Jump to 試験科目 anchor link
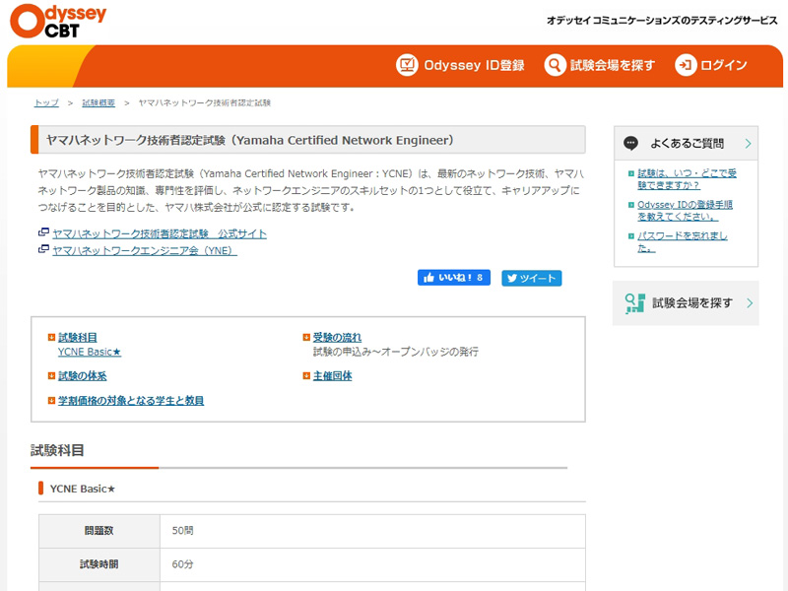The height and width of the screenshot is (591, 788). [x=78, y=337]
